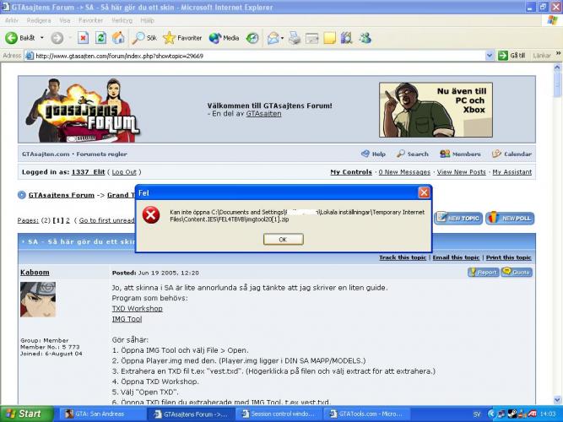Click the IE Stop loading button
This screenshot has height=422, width=563.
[83, 38]
